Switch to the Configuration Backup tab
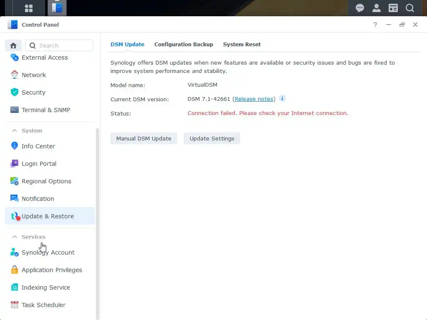Viewport: 427px width, 320px height. coord(183,44)
